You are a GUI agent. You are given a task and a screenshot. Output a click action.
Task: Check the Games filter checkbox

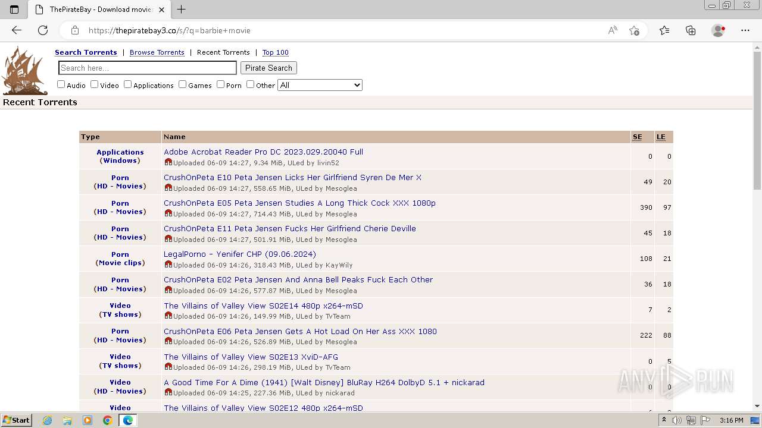(x=182, y=84)
